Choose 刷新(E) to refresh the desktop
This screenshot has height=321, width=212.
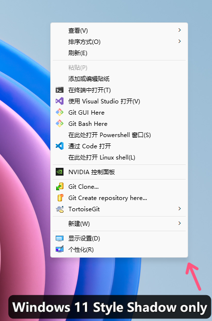click(119, 53)
